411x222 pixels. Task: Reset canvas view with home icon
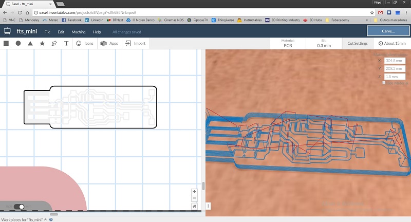pyautogui.click(x=194, y=206)
